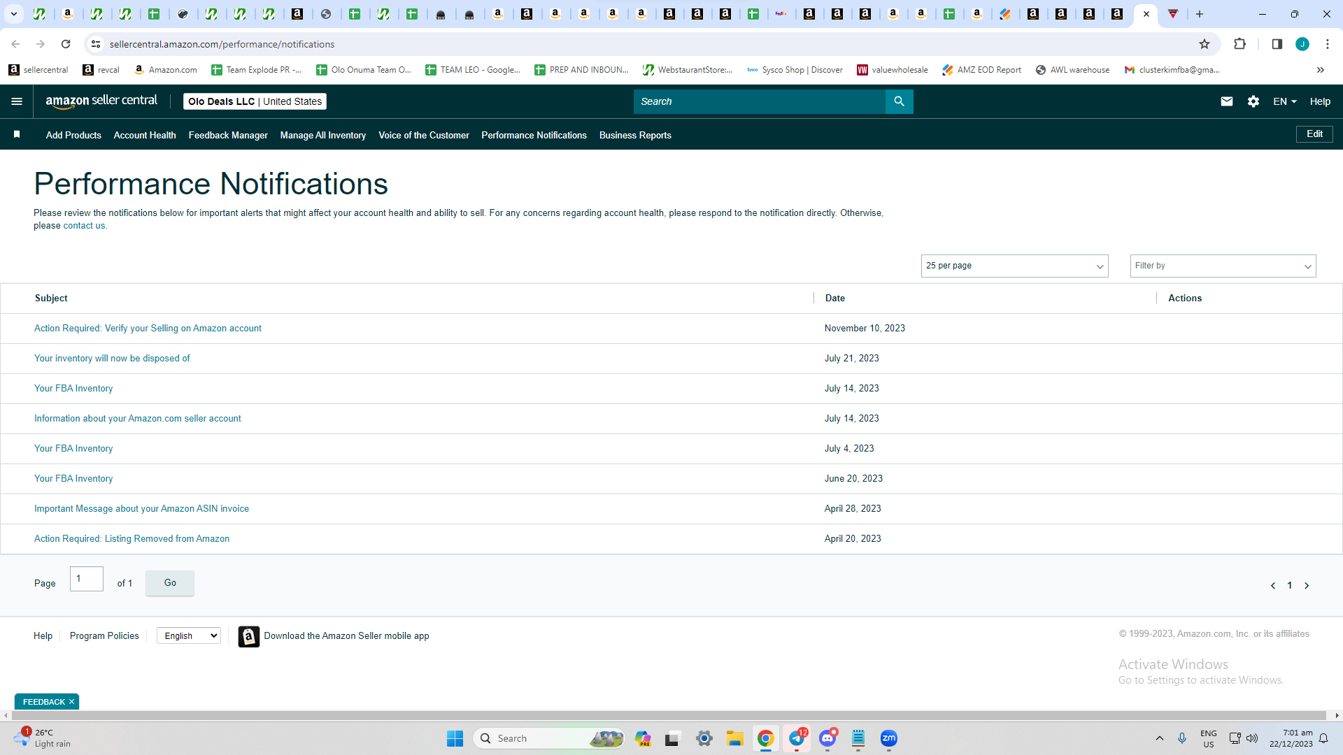Open Telegram from the taskbar
The image size is (1343, 755).
[797, 738]
